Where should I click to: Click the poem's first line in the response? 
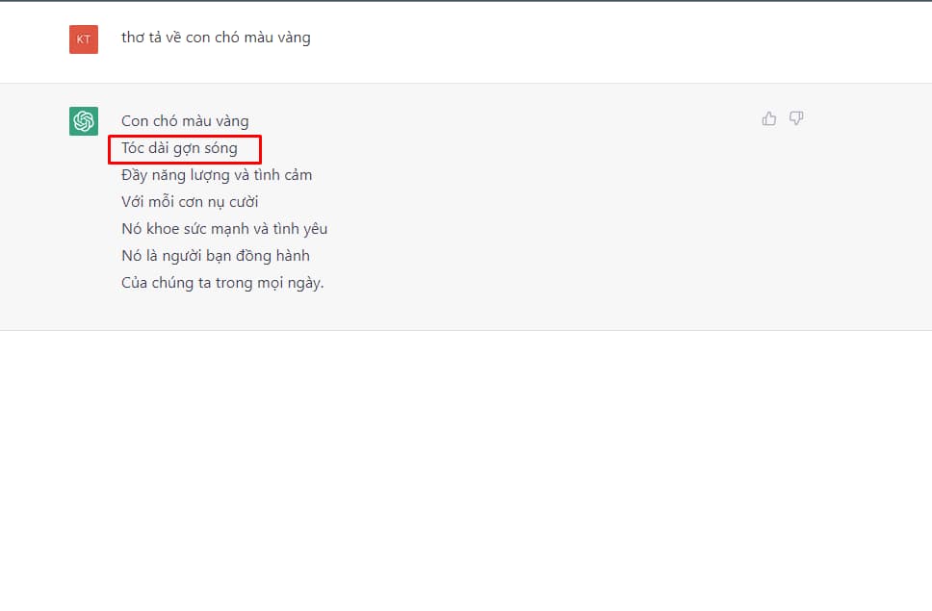coord(184,121)
